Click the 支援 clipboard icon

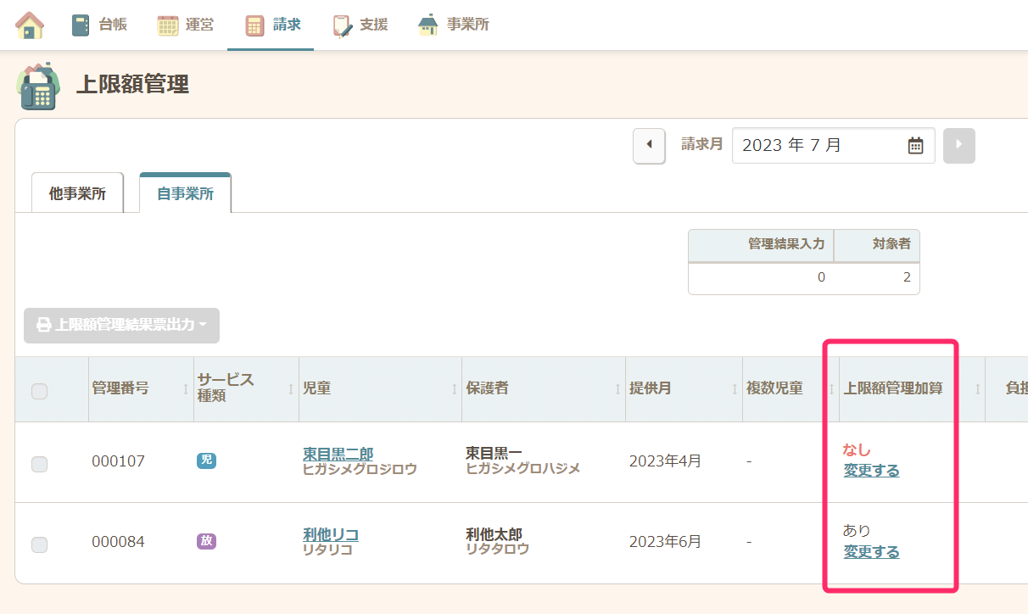tap(343, 25)
